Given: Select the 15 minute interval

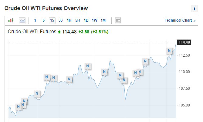Looking at the screenshot, I should click(52, 20).
